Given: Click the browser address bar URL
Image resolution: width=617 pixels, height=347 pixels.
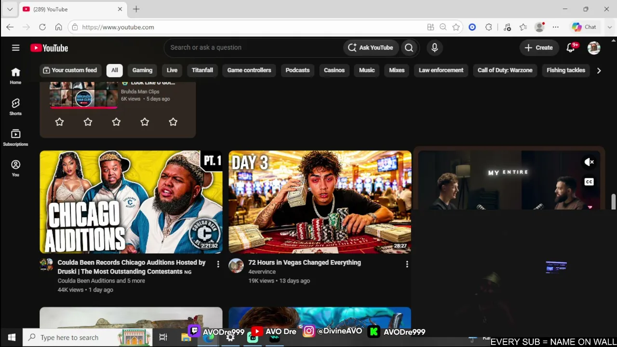Looking at the screenshot, I should [118, 27].
